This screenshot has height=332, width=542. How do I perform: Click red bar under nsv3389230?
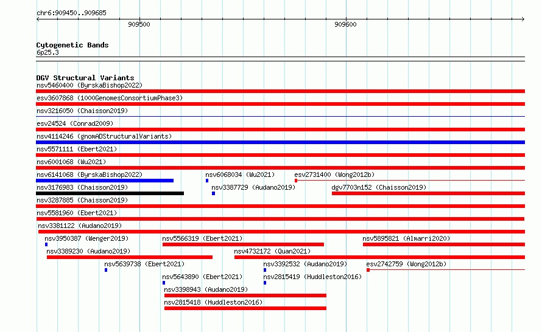[x=130, y=257]
